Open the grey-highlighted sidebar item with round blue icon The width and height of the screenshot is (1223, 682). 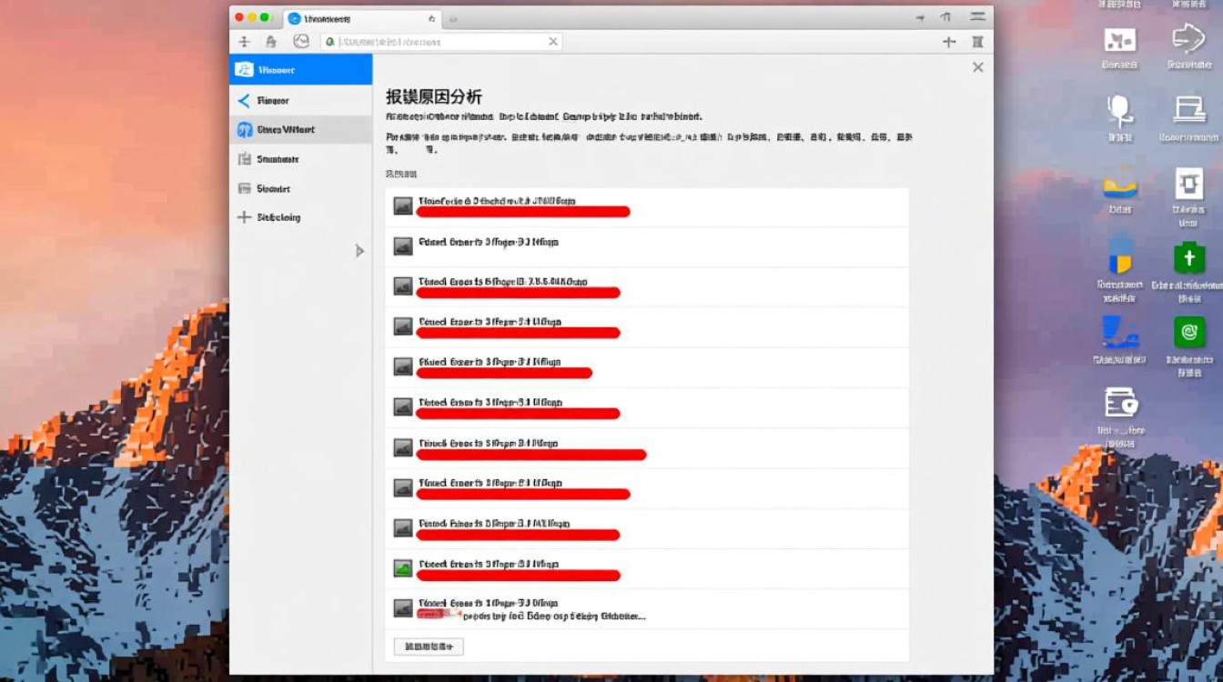click(x=300, y=130)
